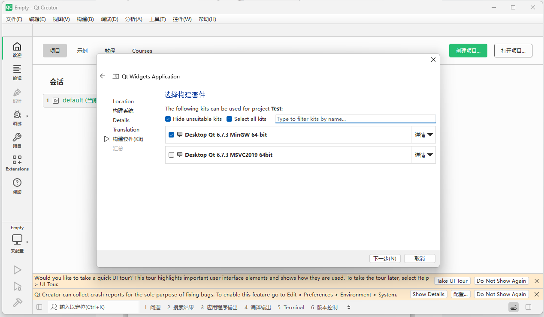Uncheck Desktop Qt 6.7.3 MinGW 64-bit kit

(x=172, y=135)
